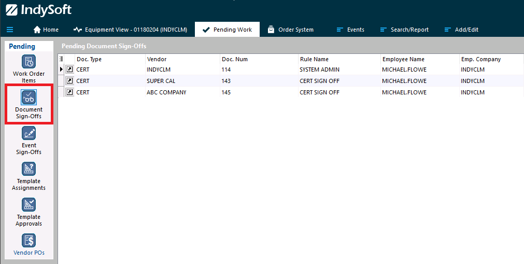Screen dimensions: 524x264
Task: Switch to the Home tab
Action: click(46, 30)
